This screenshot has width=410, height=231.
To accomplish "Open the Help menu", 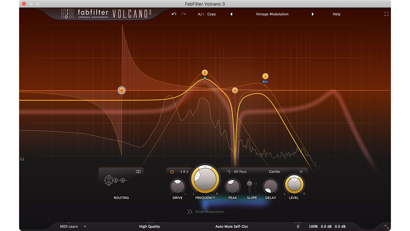I will pyautogui.click(x=337, y=14).
